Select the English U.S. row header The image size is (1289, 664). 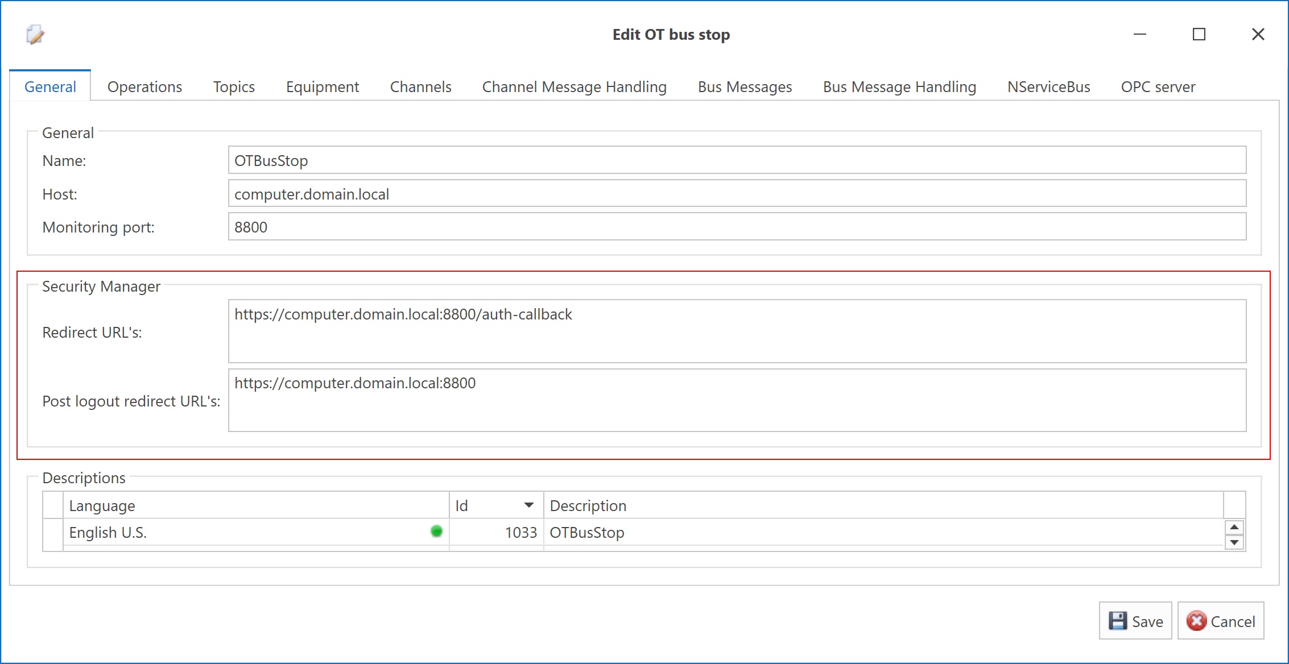coord(53,533)
